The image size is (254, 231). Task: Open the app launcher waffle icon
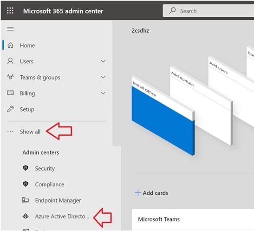[x=10, y=11]
